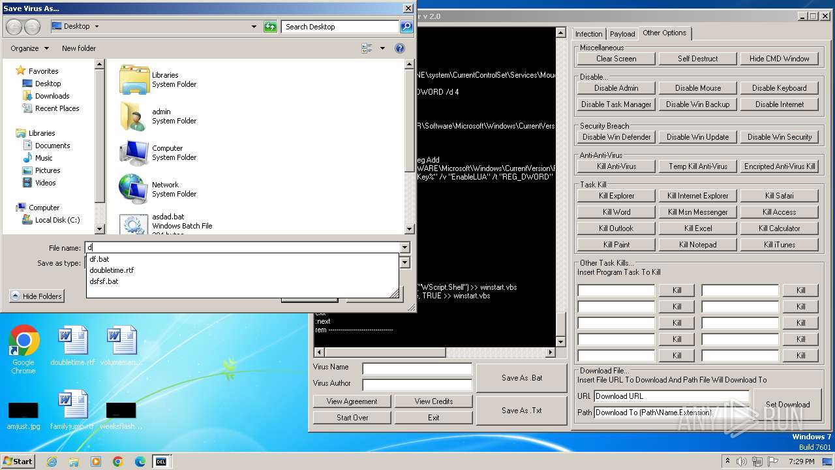Click the DEL app taskbar icon
Screen dimensions: 835x470
pos(160,462)
